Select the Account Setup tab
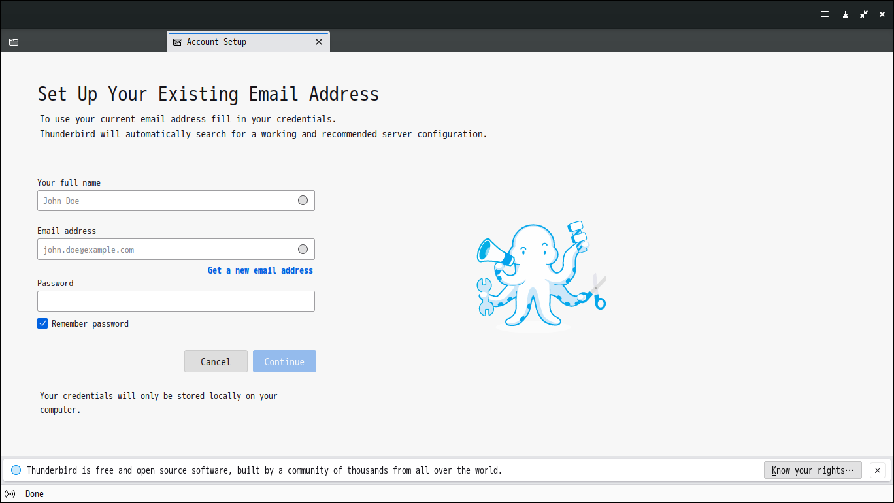The width and height of the screenshot is (894, 503). pyautogui.click(x=248, y=42)
